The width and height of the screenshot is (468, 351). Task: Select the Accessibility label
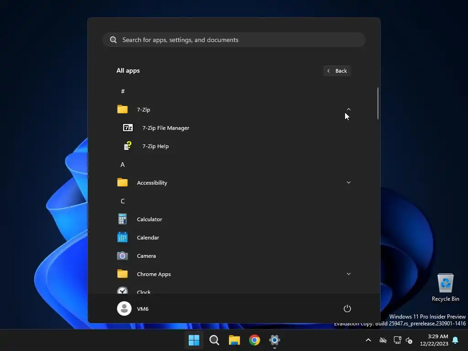(x=152, y=183)
